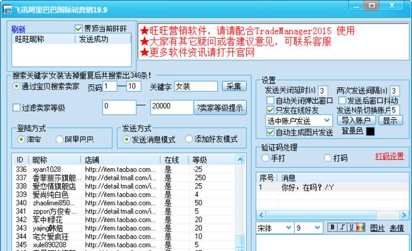Click ?卖家等级提示 button
Screen dimensions: 412x251
[x=220, y=108]
